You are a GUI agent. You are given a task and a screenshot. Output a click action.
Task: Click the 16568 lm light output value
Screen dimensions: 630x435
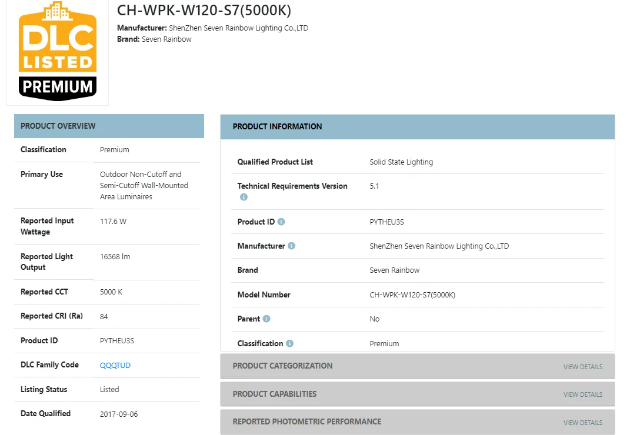pyautogui.click(x=115, y=257)
